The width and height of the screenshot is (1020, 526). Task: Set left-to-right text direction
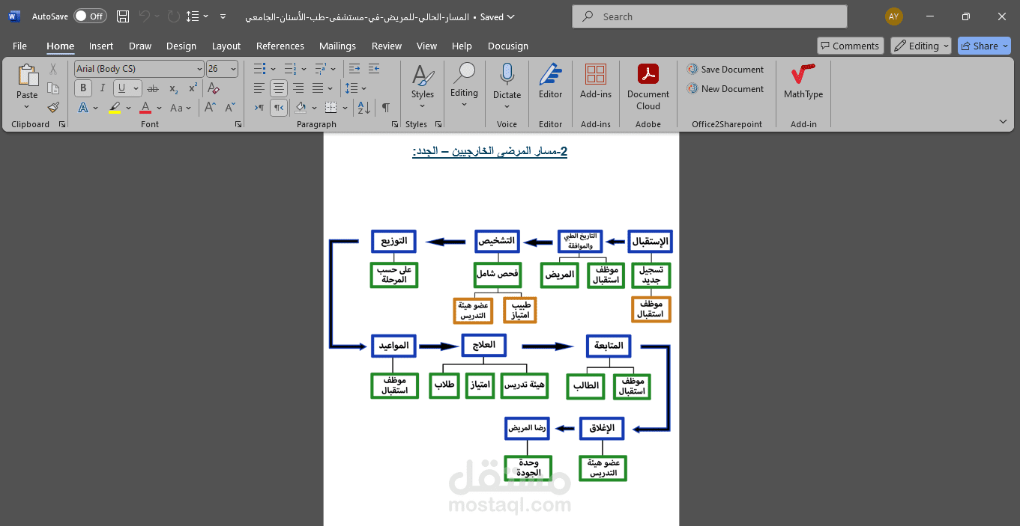[259, 108]
